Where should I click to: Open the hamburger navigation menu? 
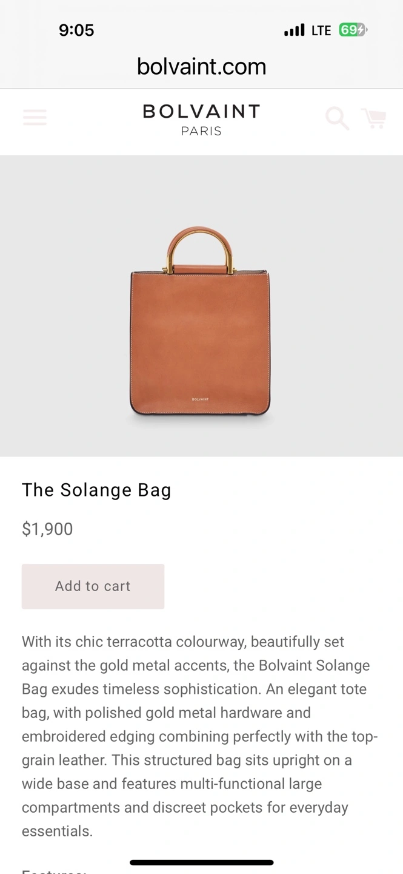tap(35, 117)
